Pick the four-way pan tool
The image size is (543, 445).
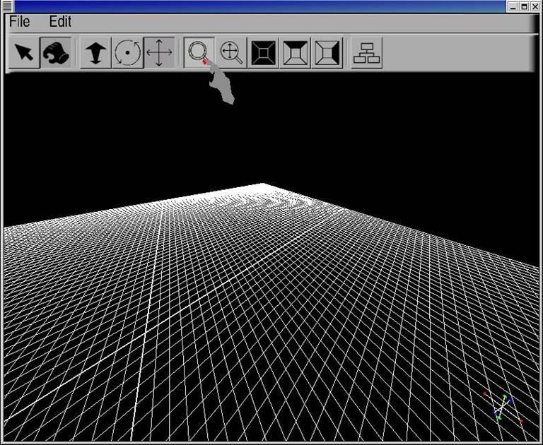[x=159, y=52]
